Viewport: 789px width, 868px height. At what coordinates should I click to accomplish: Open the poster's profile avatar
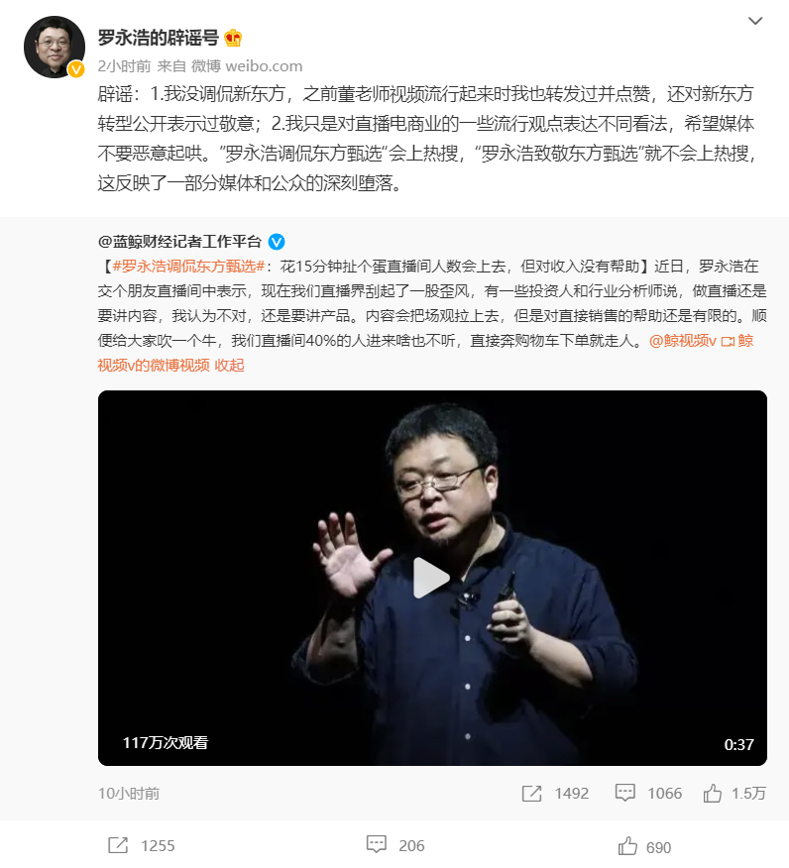pyautogui.click(x=55, y=47)
